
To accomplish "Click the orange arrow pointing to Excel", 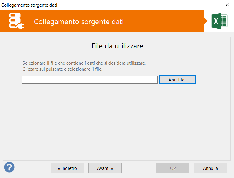I will pos(206,21).
